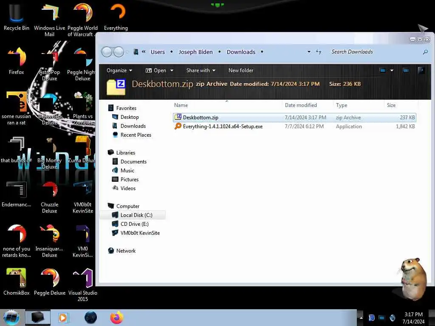Viewport: 435px width, 326px height.
Task: Click Downloads in the address breadcrumb
Action: click(241, 52)
